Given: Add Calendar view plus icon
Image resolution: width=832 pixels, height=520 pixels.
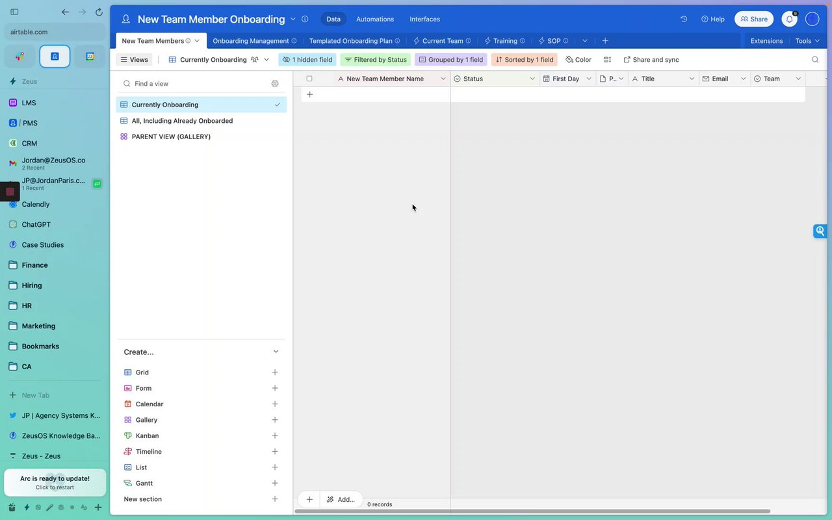Looking at the screenshot, I should coord(275,404).
